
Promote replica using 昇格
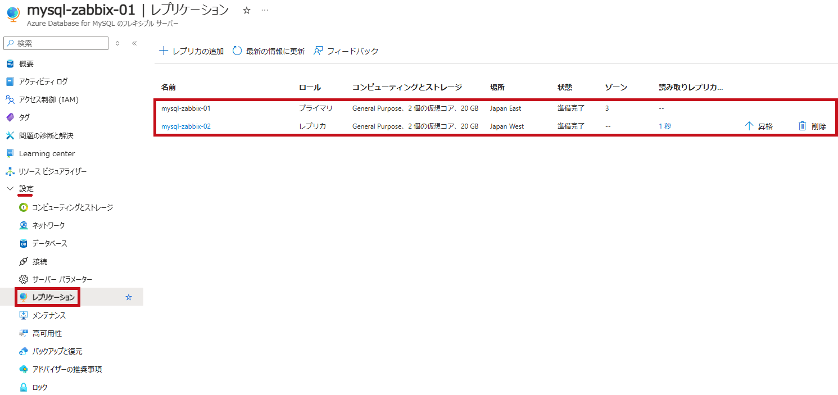759,126
